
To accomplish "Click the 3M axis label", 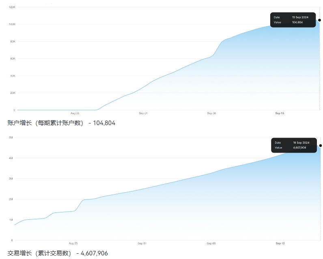I will pos(11,178).
